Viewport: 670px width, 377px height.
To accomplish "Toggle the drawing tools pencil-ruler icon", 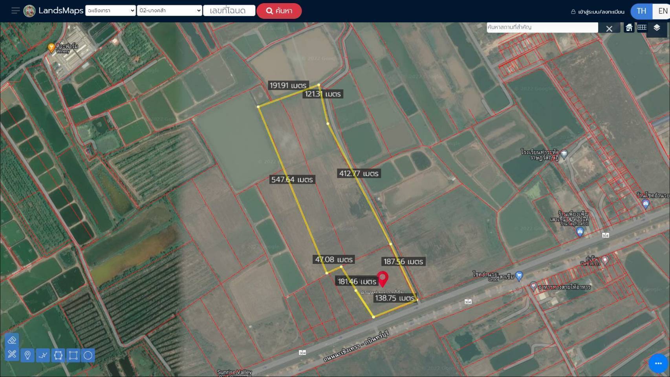I will tap(12, 354).
